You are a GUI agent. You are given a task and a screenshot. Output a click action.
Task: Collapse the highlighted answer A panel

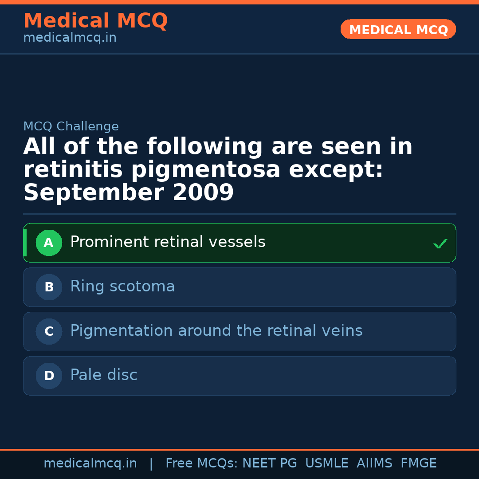[x=239, y=243]
